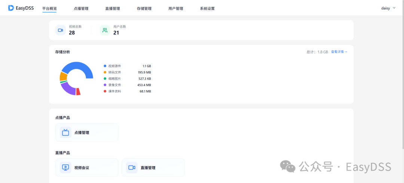Click the 453.4 MB value

point(144,85)
